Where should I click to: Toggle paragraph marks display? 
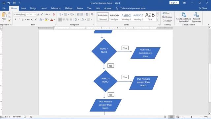pyautogui.click(x=92, y=15)
